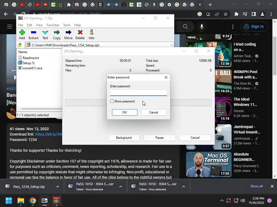Screen dimensions: 277x207
Task: Expand options for second failed PaSS-1010 download
Action: point(184,187)
